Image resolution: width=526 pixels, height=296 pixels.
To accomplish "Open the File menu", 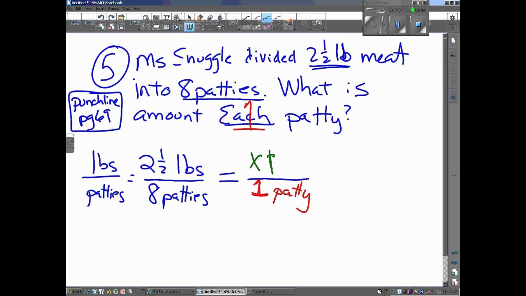I will pyautogui.click(x=70, y=9).
